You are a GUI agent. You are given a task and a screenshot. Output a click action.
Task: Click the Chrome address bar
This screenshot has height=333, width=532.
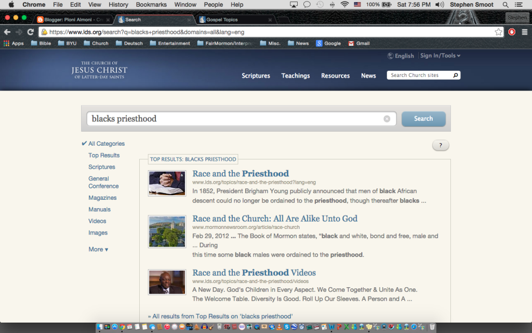pyautogui.click(x=271, y=32)
